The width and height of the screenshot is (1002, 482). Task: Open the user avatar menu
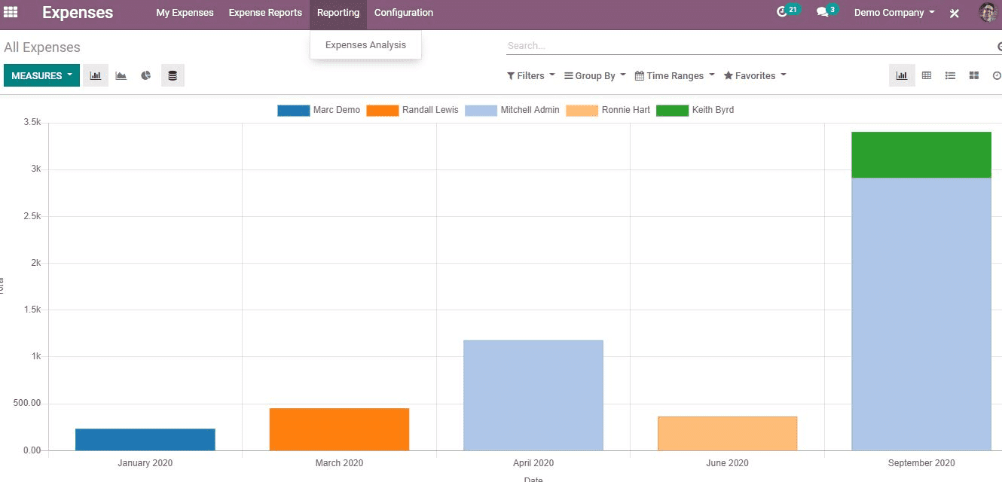[988, 12]
